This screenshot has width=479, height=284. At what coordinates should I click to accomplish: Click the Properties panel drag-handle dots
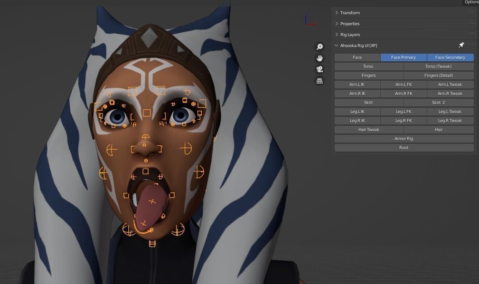point(472,23)
